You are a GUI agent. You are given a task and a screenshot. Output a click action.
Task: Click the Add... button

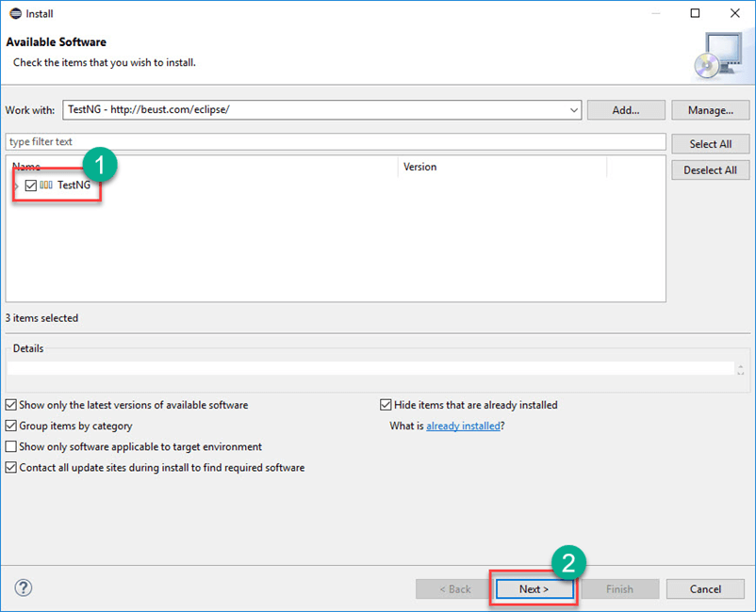coord(625,110)
